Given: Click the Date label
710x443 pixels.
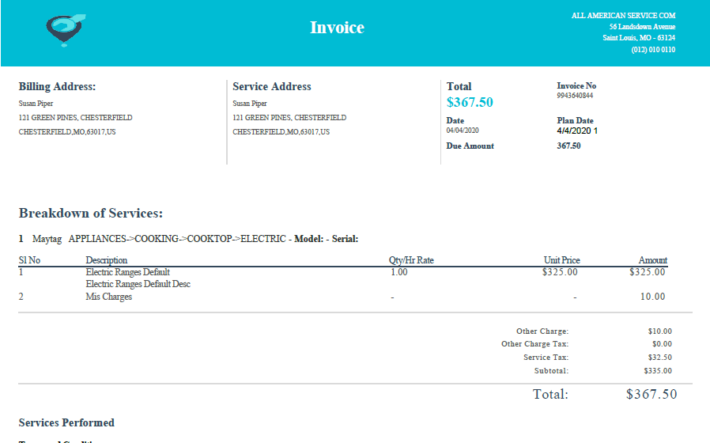Looking at the screenshot, I should coord(455,120).
